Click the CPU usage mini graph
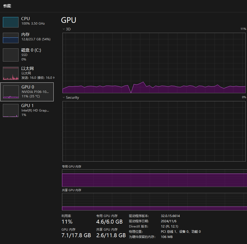The width and height of the screenshot is (247, 244). (x=10, y=22)
